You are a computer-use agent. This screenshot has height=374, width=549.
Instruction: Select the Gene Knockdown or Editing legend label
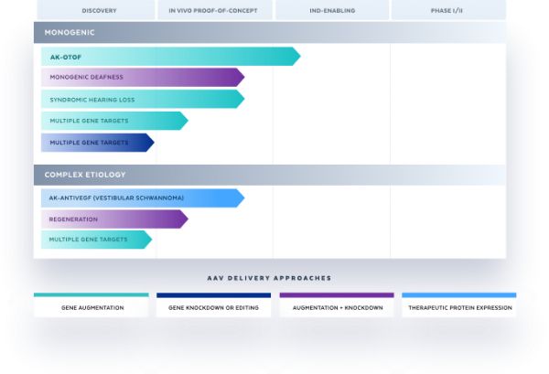(x=213, y=308)
